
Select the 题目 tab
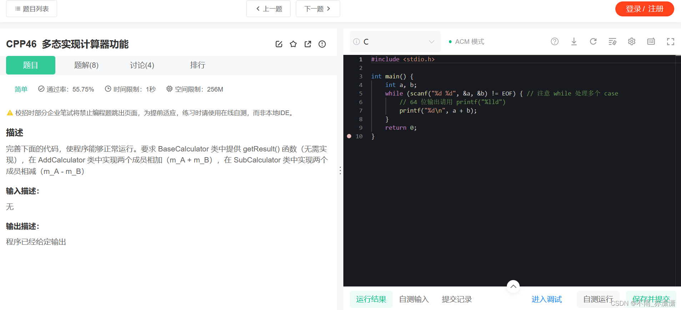pos(31,65)
